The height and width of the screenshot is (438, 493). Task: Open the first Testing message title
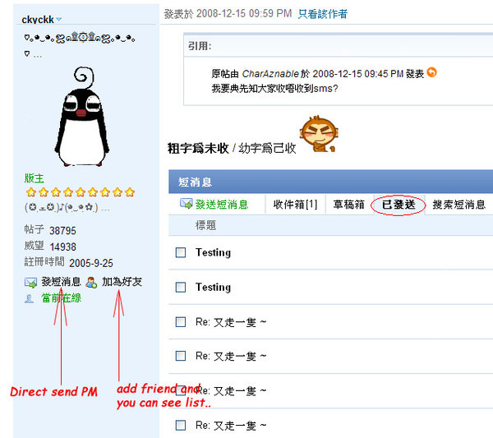click(213, 252)
